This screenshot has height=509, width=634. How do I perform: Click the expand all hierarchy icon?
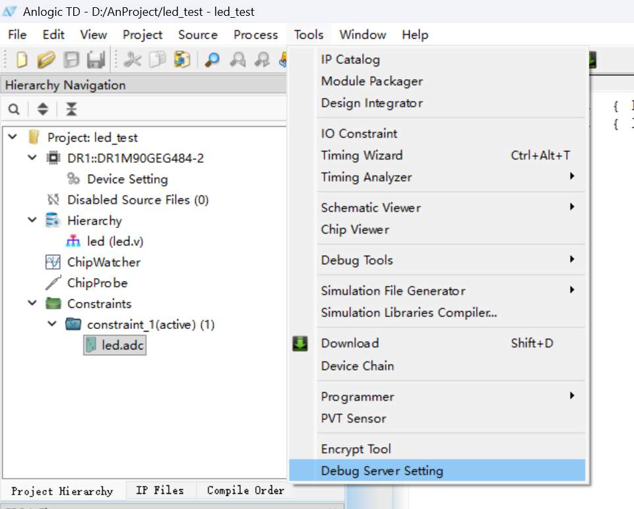coord(43,109)
